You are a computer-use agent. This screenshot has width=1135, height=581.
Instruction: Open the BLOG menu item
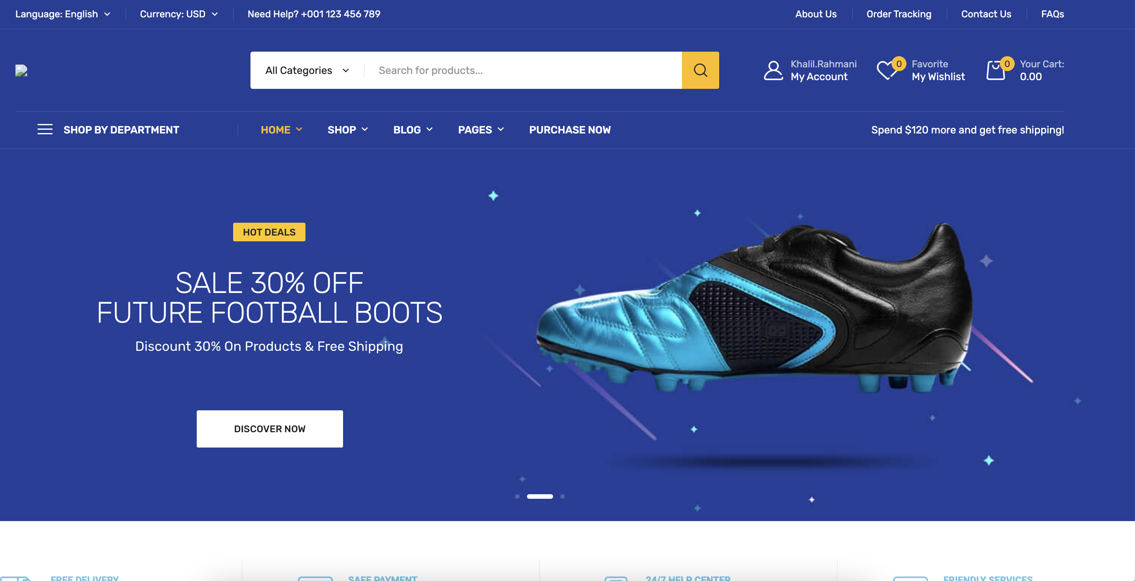point(413,130)
